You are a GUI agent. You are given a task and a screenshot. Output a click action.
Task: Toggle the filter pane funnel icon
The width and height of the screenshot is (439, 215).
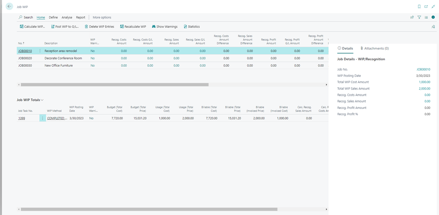[419, 17]
